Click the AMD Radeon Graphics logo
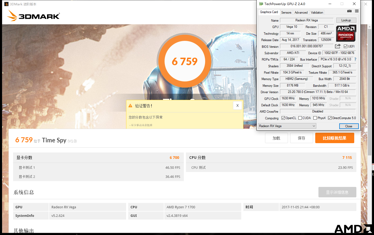374x235 pixels. click(x=346, y=33)
